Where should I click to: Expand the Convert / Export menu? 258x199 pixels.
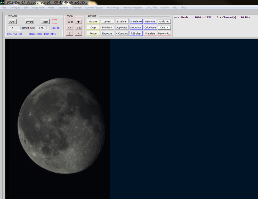tap(94, 7)
